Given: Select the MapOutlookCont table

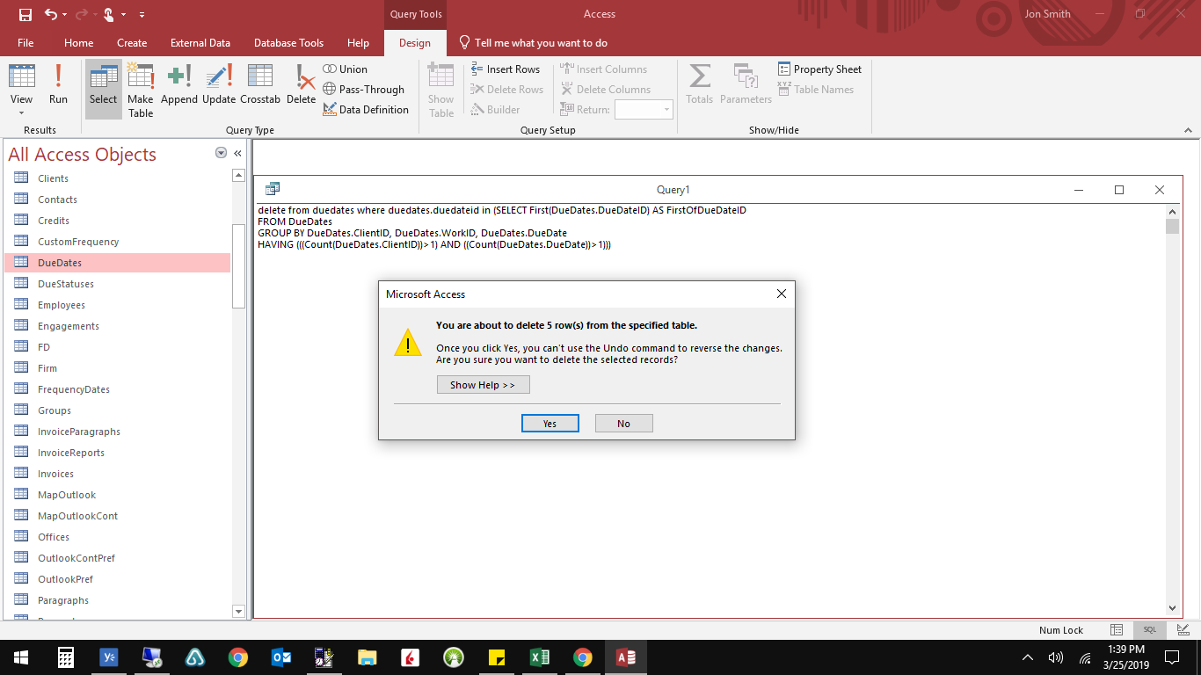Looking at the screenshot, I should tap(118, 516).
